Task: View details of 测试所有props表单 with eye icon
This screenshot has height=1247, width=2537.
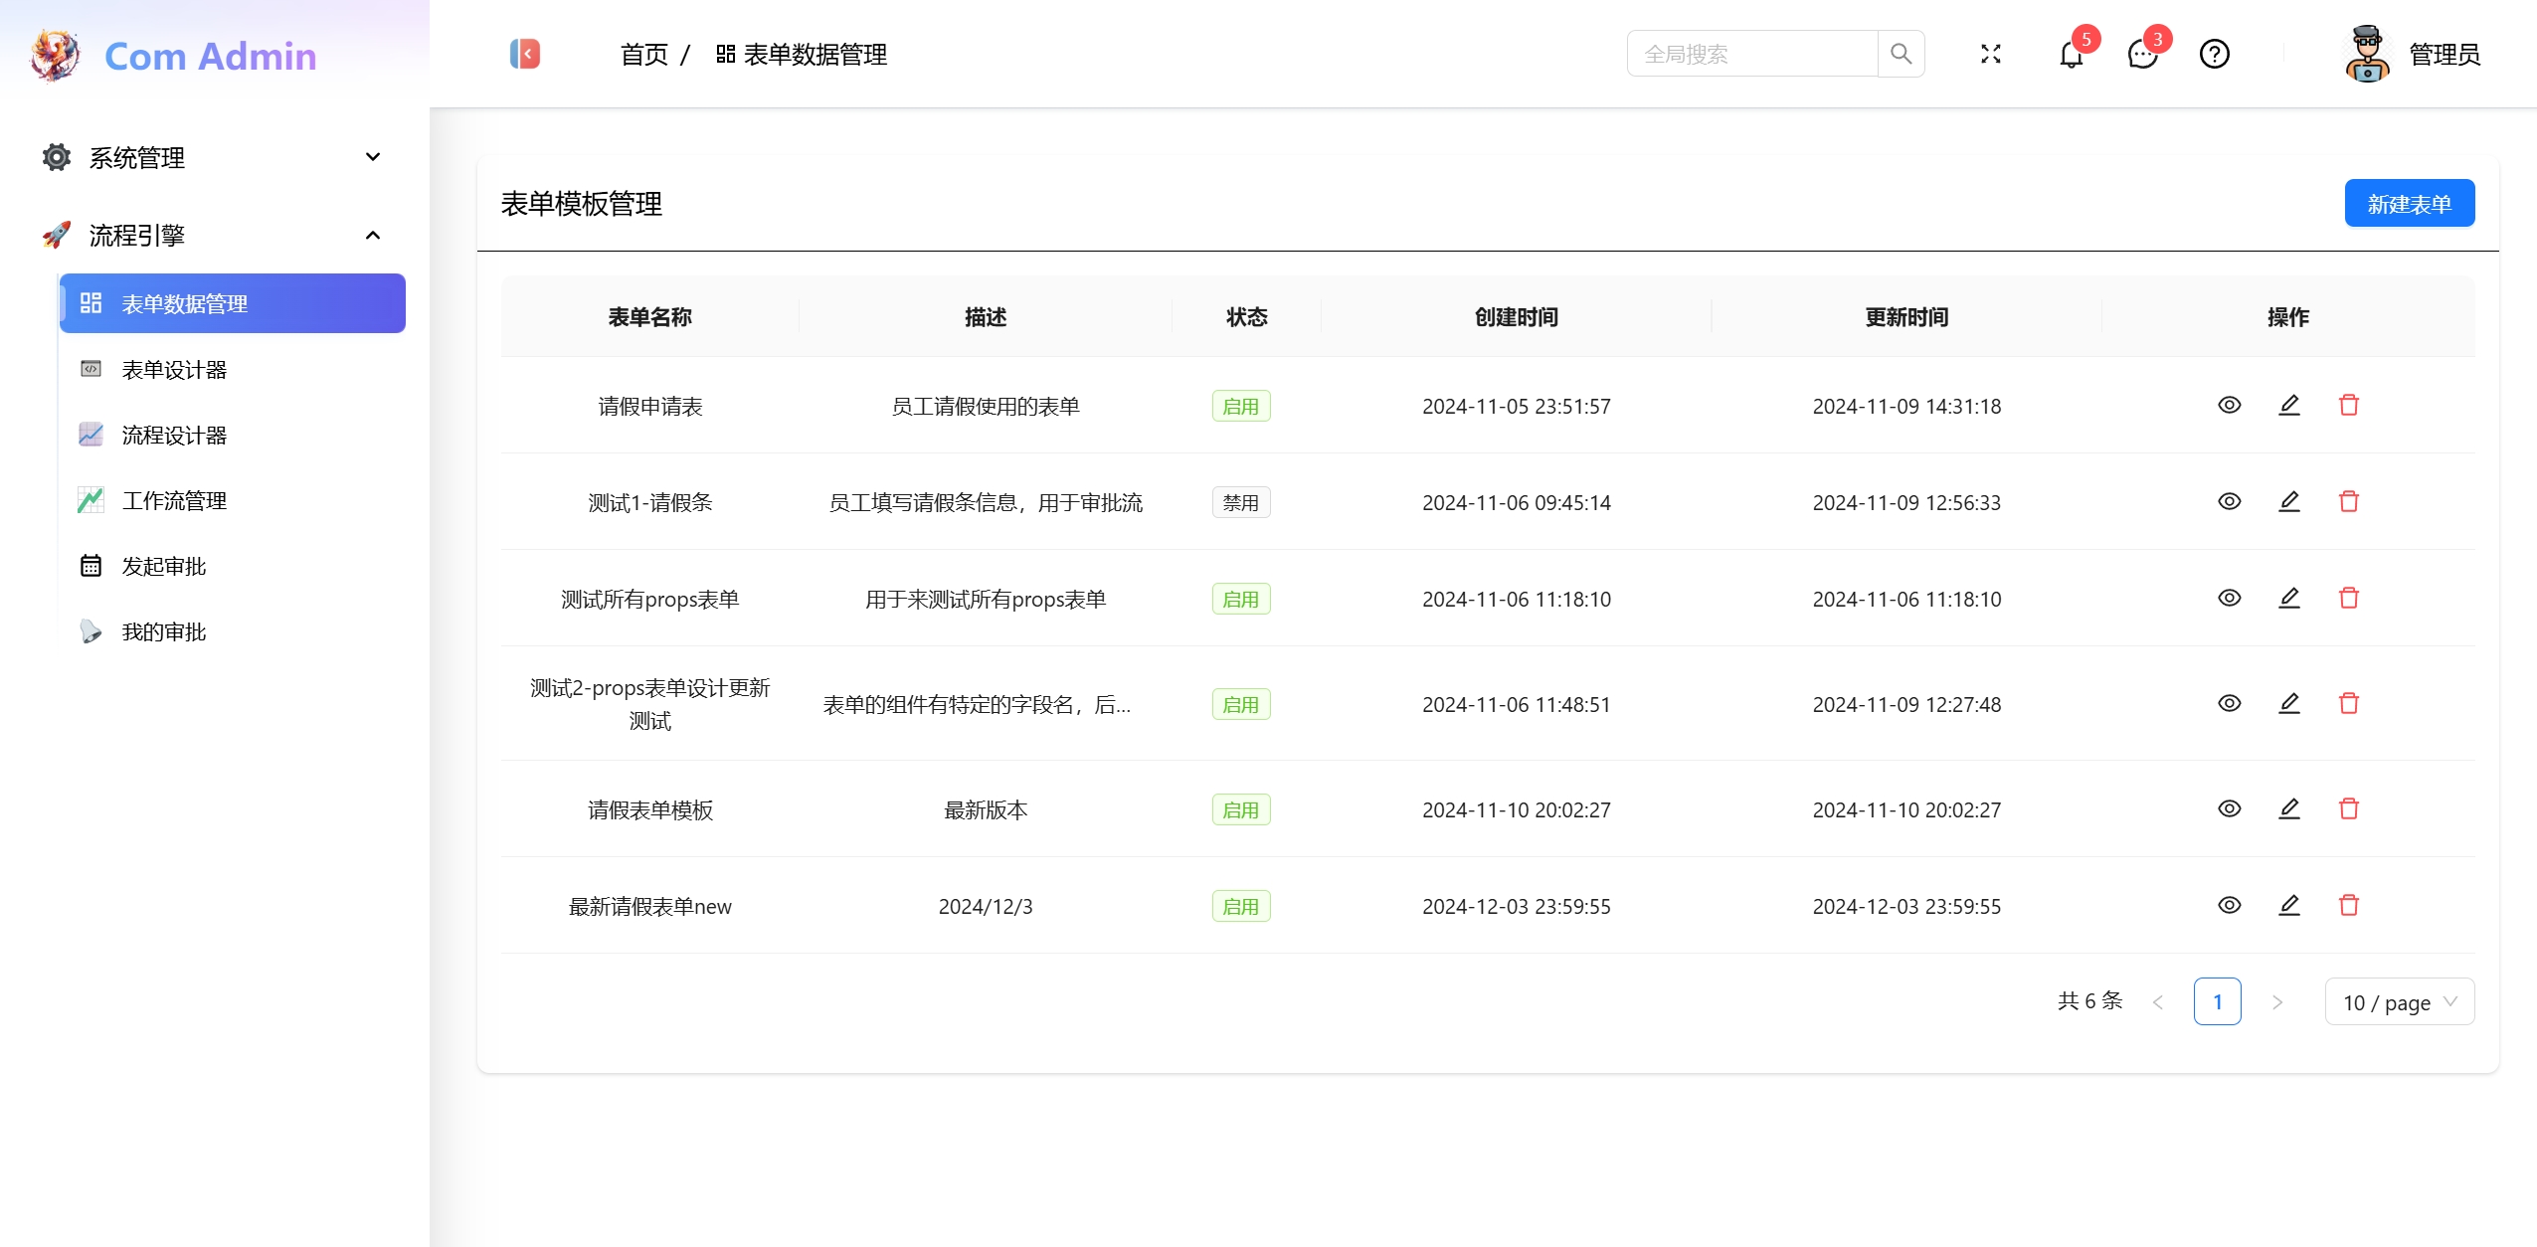Action: (2230, 598)
